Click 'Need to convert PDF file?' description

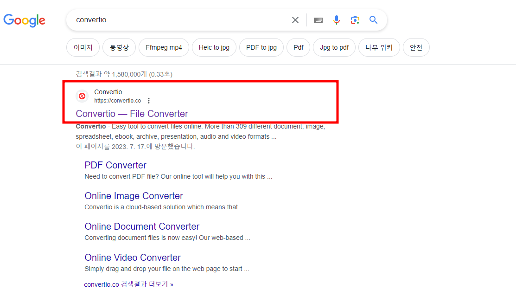point(178,176)
